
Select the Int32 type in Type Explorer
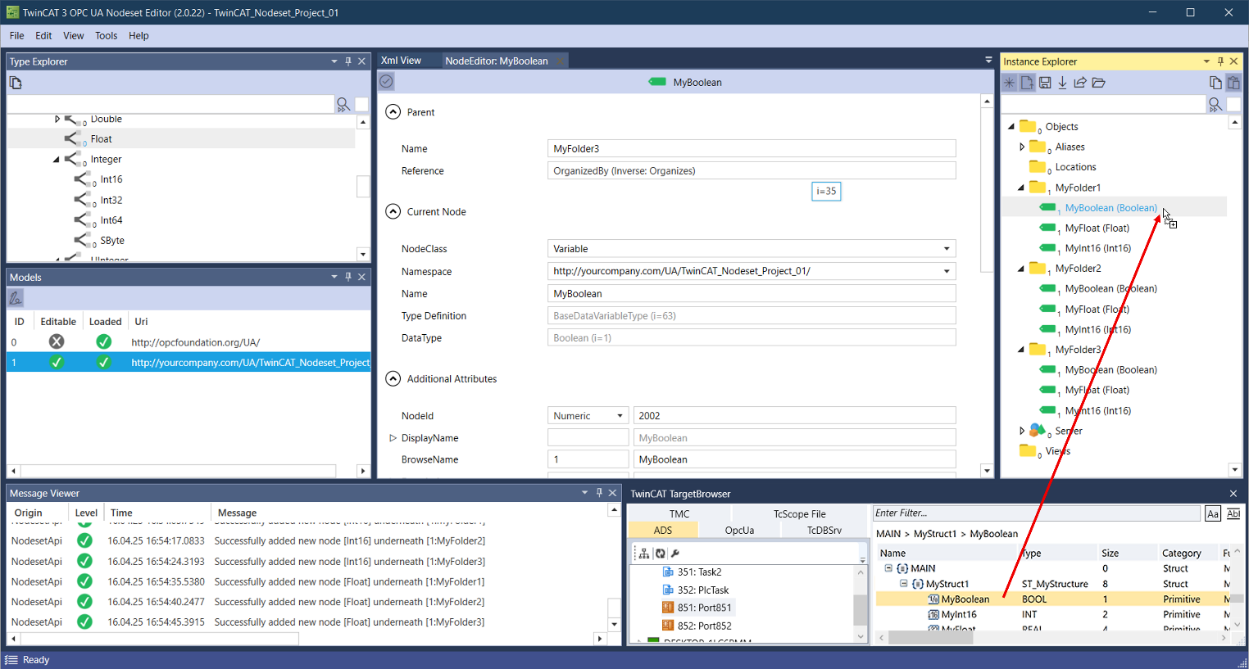pos(111,200)
